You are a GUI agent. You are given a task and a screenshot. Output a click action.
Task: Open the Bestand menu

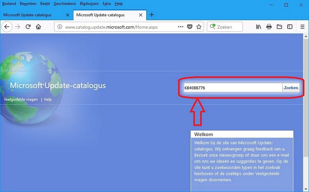pyautogui.click(x=9, y=4)
